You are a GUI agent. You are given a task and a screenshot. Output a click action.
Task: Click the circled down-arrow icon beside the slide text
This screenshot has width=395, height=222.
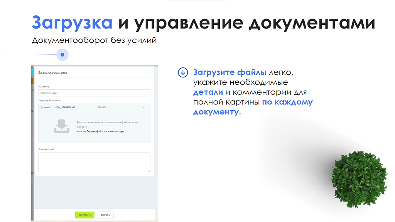182,72
